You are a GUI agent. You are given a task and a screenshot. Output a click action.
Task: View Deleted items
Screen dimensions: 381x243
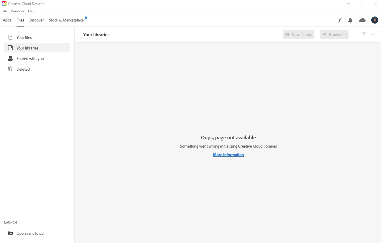pos(37,69)
